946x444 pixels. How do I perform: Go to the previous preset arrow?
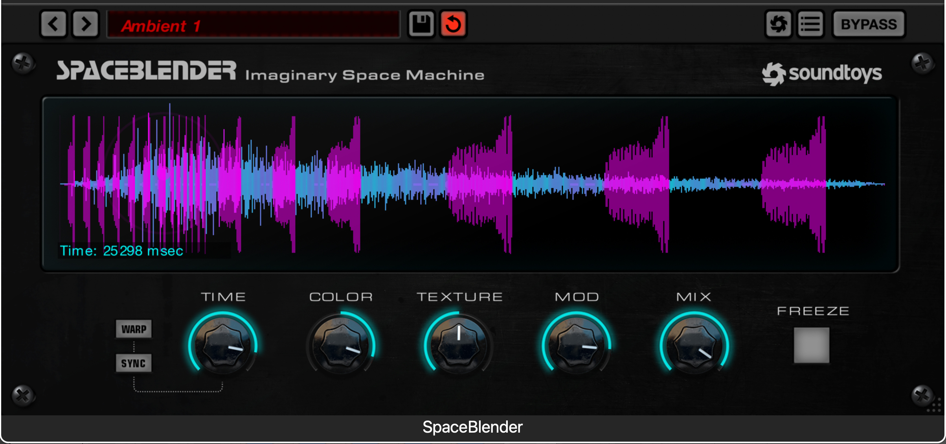[54, 24]
